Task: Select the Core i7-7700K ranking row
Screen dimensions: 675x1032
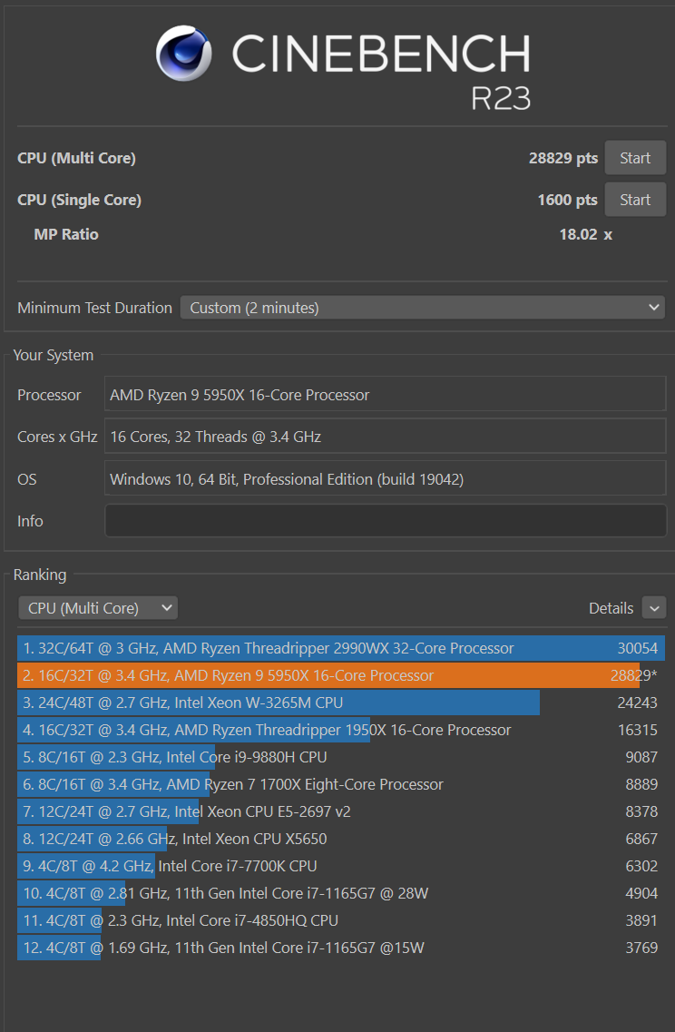Action: tap(341, 866)
